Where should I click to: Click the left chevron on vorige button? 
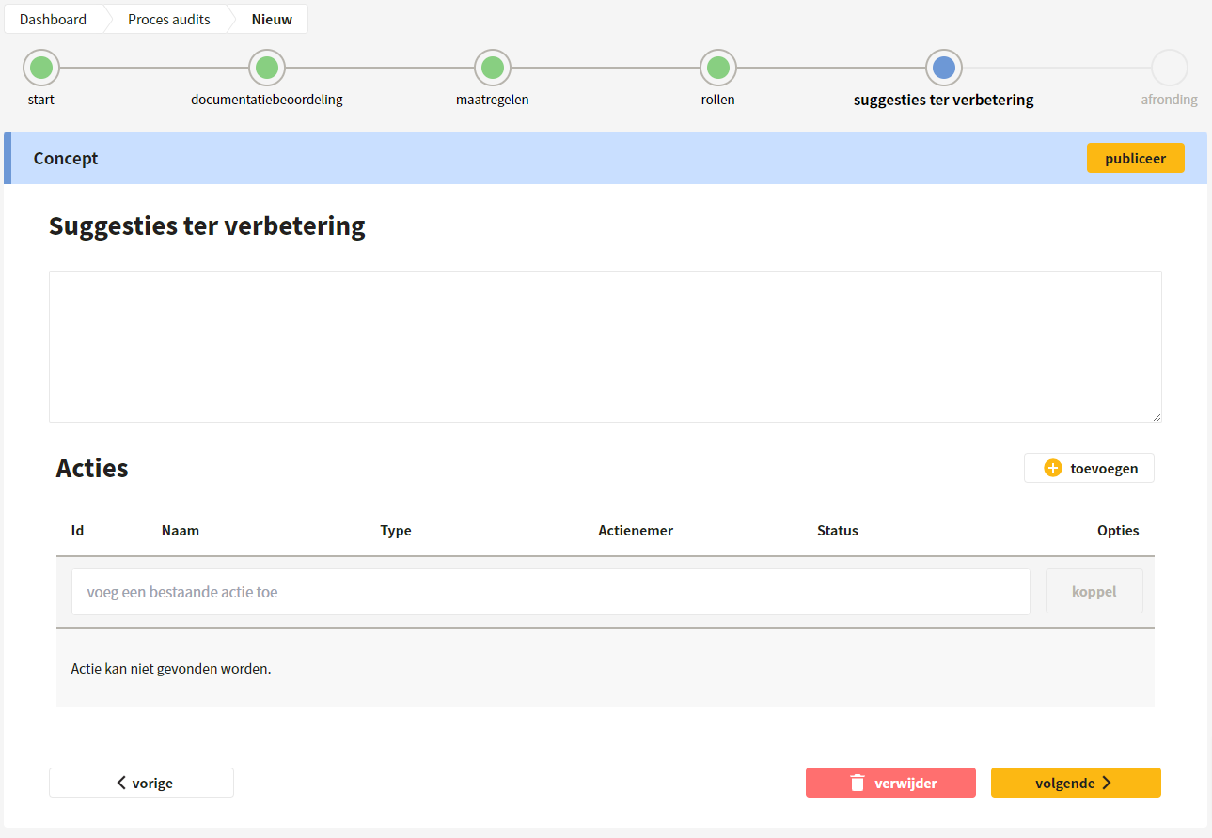[121, 783]
